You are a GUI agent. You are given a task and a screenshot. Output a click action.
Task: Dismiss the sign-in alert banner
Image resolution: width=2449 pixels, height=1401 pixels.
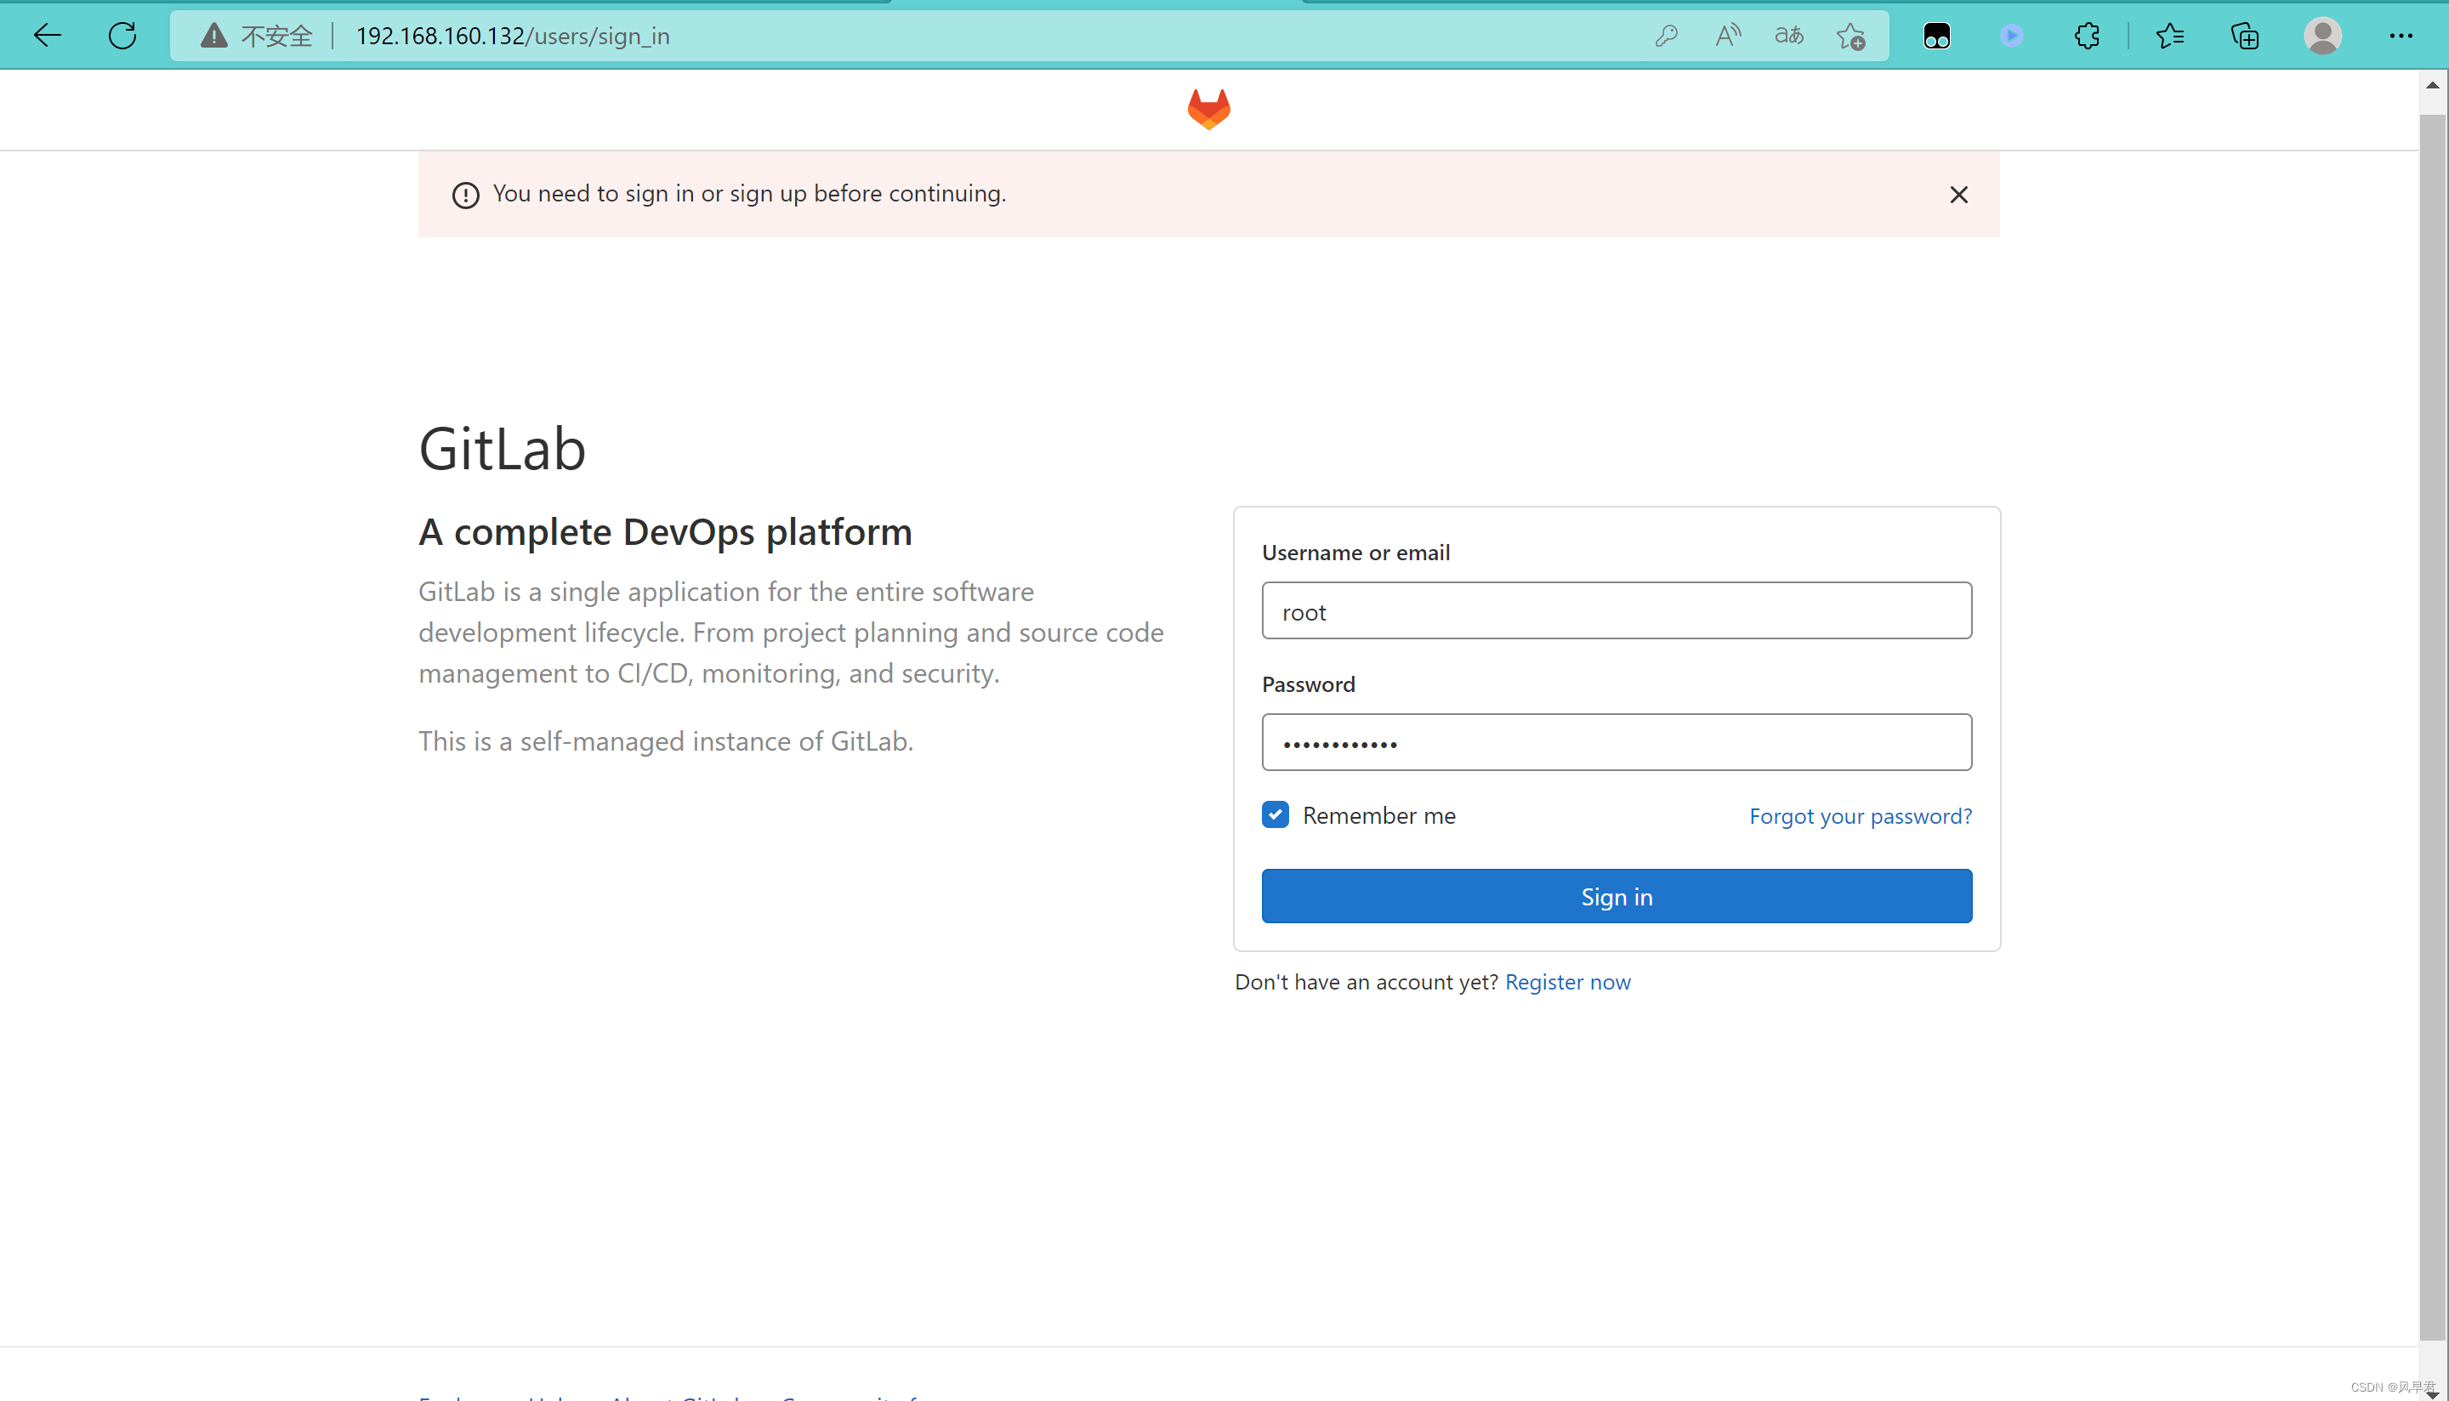pyautogui.click(x=1958, y=195)
